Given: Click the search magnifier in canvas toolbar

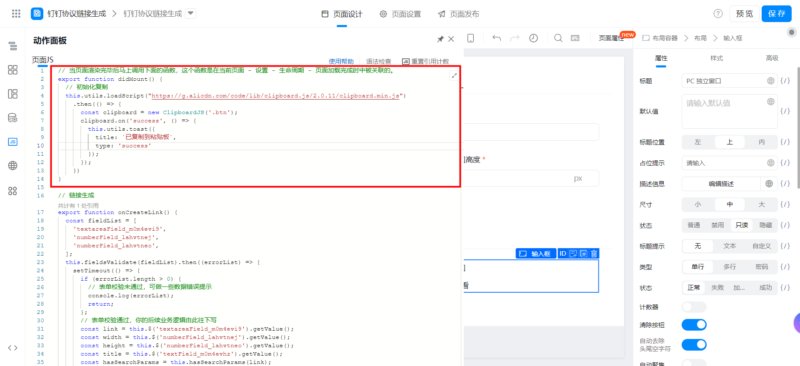Looking at the screenshot, I should (x=558, y=38).
